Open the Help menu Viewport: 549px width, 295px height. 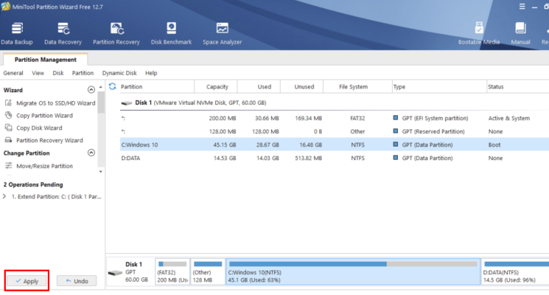tap(151, 73)
